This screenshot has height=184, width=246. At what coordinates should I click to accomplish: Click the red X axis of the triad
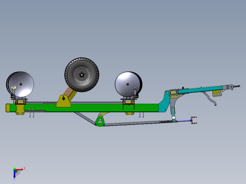click(x=19, y=169)
